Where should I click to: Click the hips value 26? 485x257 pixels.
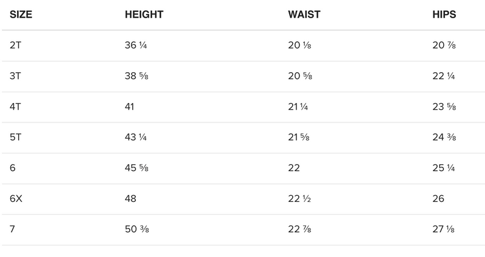point(438,199)
